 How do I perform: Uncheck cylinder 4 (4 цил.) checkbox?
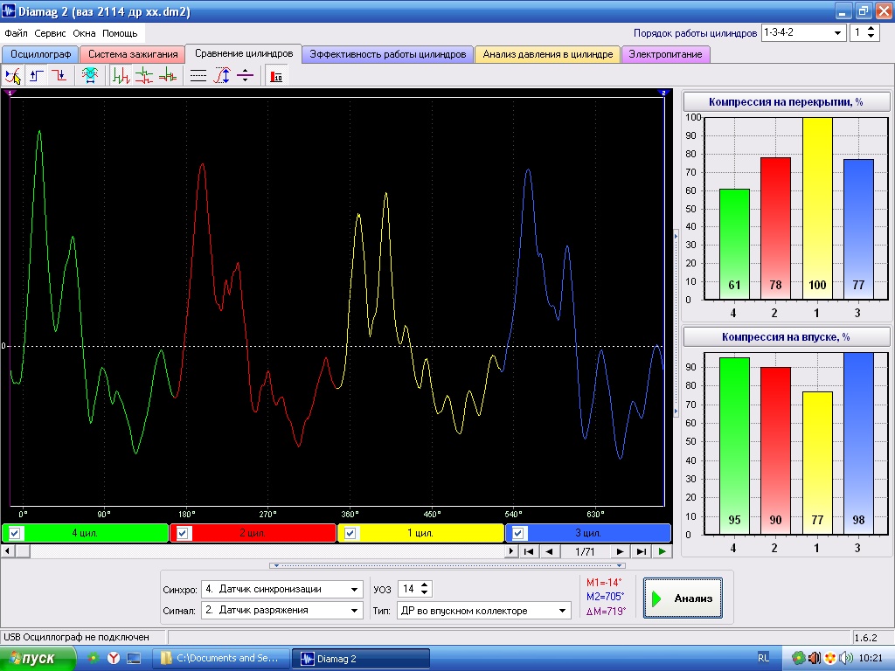coord(15,533)
